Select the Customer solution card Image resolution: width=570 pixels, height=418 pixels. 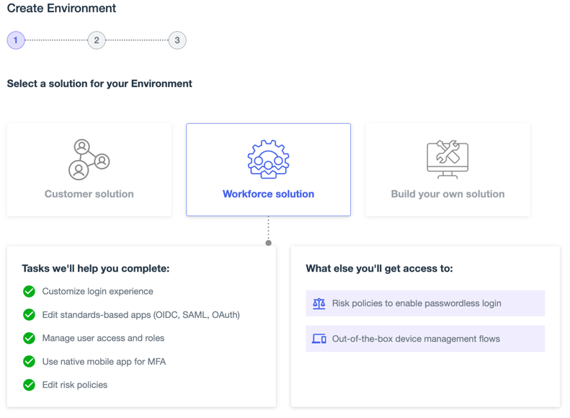89,170
